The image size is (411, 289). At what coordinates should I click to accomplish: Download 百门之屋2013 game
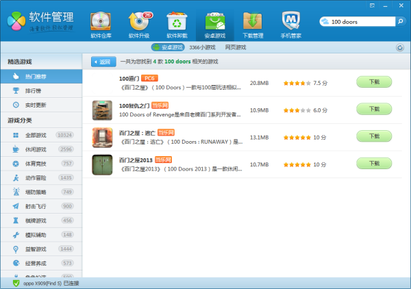pyautogui.click(x=374, y=164)
